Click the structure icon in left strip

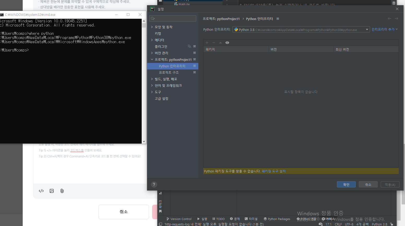pyautogui.click(x=160, y=193)
